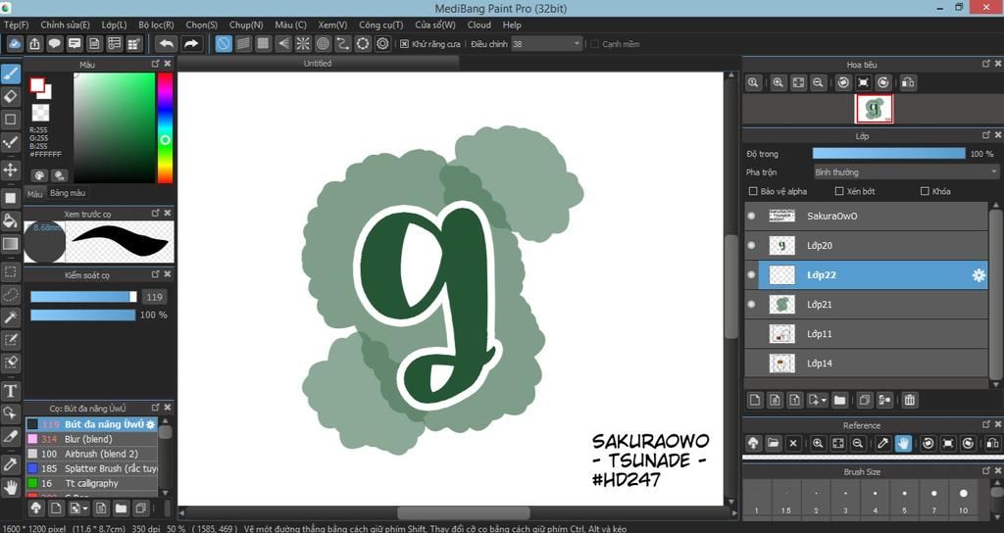Open the Cloud menu

[x=478, y=24]
